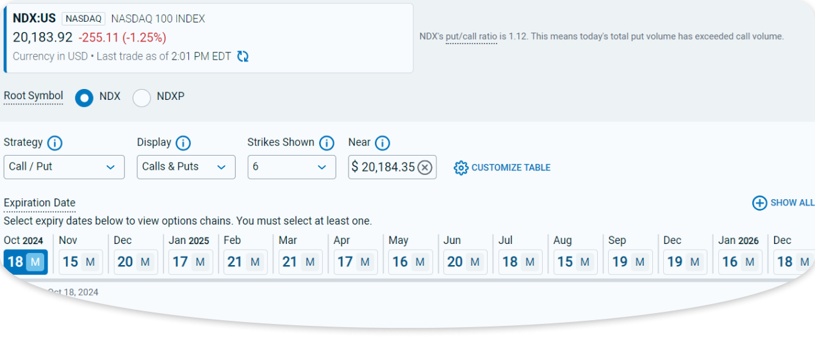The height and width of the screenshot is (340, 815).
Task: Click the Show All plus icon
Action: [x=759, y=203]
